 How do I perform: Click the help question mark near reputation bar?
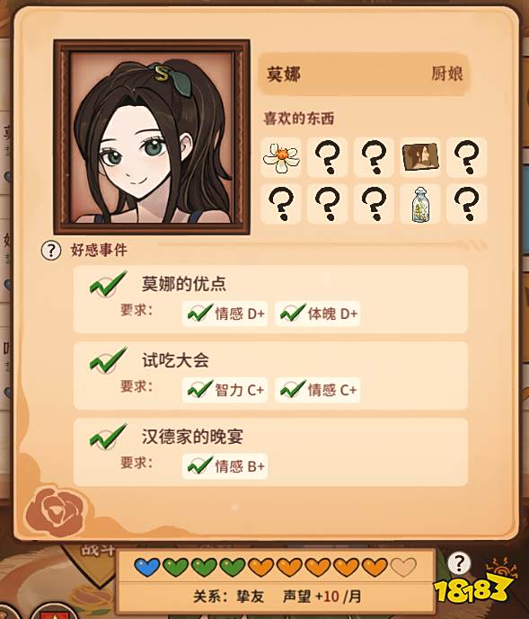[459, 563]
